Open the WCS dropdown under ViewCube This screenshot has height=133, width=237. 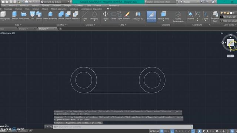(230, 56)
